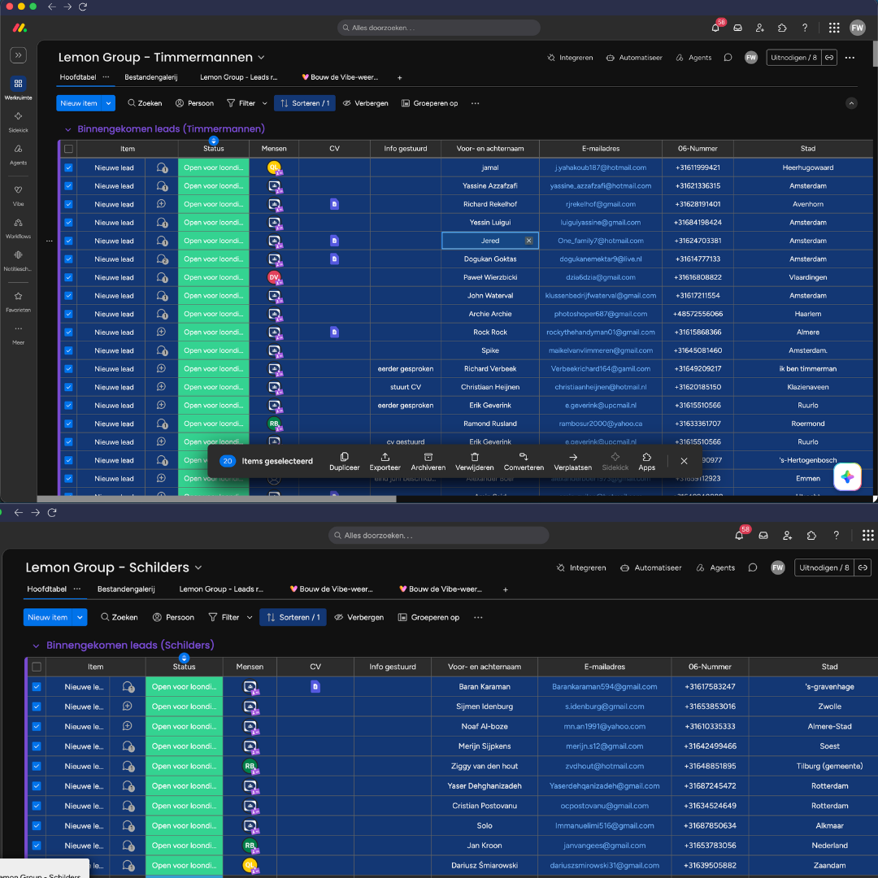Open the j.yahakoub187@hotmail.com email link
The image size is (878, 878).
(x=600, y=167)
